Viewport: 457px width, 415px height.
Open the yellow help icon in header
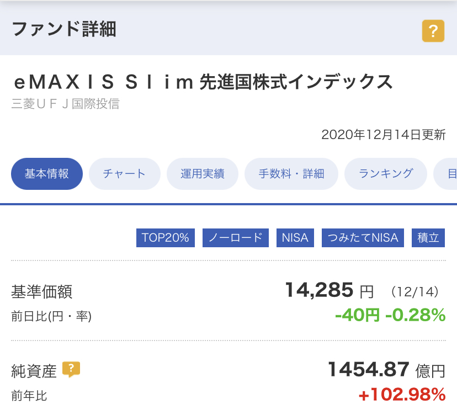[433, 31]
